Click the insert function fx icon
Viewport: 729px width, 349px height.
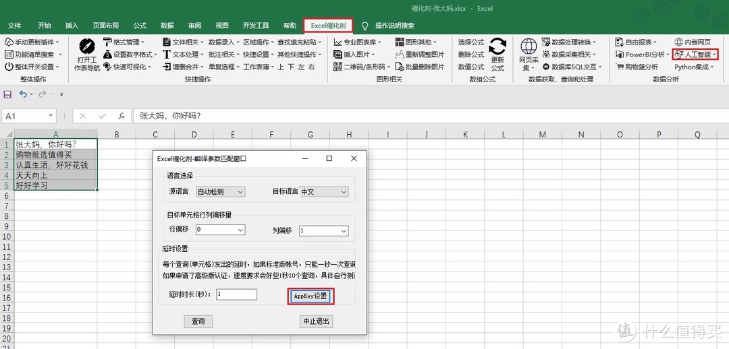(122, 116)
